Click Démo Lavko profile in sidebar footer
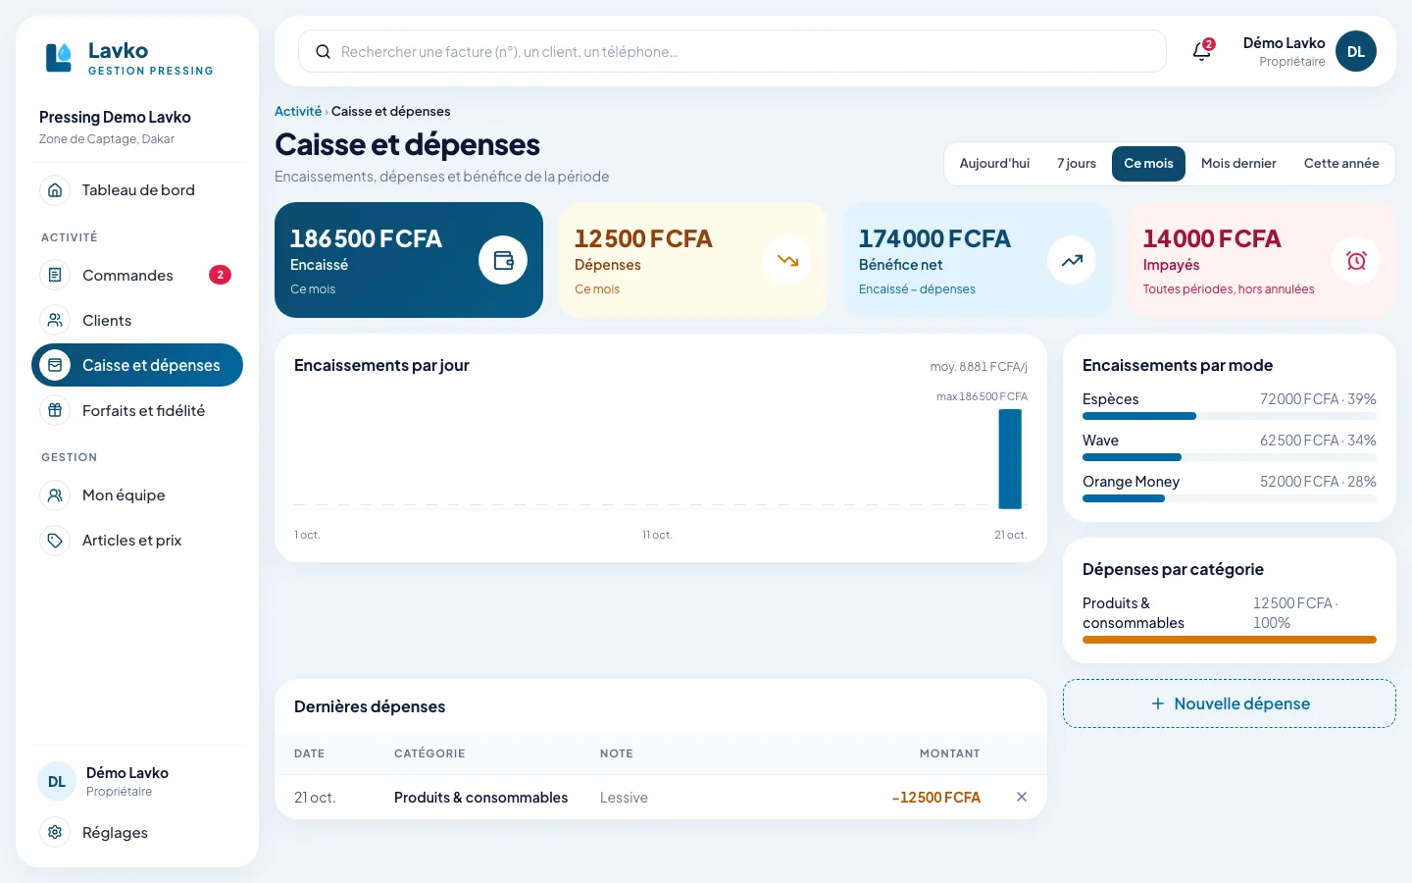This screenshot has width=1412, height=883. (137, 782)
